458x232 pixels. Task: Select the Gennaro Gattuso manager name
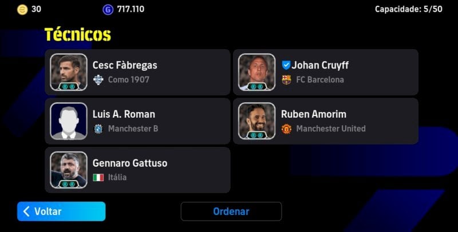point(130,163)
